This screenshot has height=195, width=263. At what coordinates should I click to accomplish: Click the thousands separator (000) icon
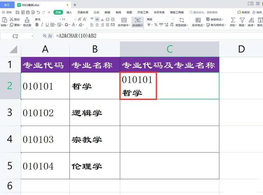pos(161,25)
